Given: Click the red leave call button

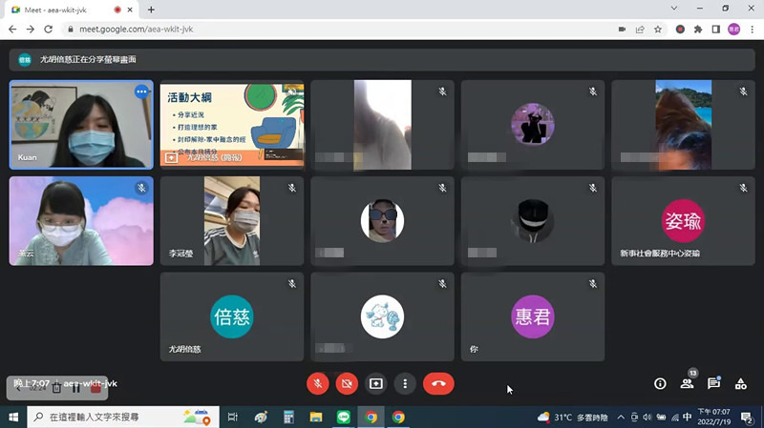Looking at the screenshot, I should (438, 383).
